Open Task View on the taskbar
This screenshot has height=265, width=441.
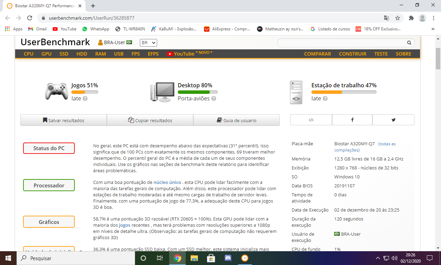point(160,258)
